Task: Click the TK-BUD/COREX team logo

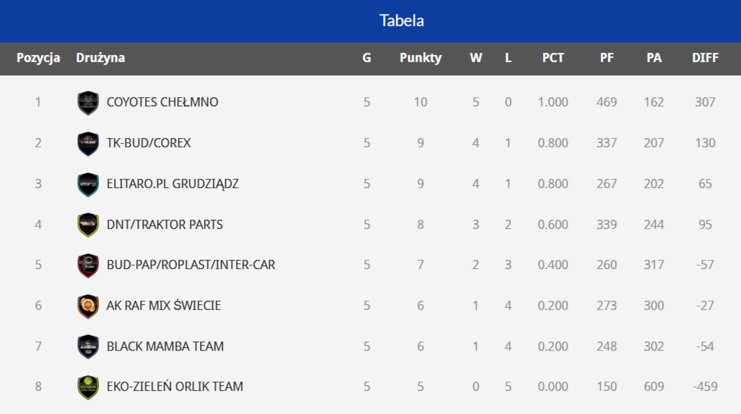Action: pyautogui.click(x=88, y=144)
